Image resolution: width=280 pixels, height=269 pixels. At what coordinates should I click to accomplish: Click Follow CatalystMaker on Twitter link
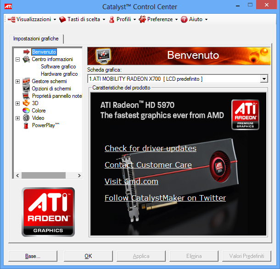tap(165, 198)
